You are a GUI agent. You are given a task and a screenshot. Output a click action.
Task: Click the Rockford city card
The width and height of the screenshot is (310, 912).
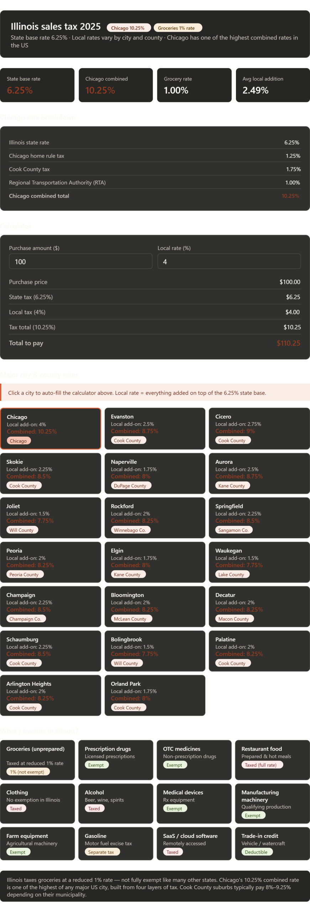pyautogui.click(x=155, y=518)
